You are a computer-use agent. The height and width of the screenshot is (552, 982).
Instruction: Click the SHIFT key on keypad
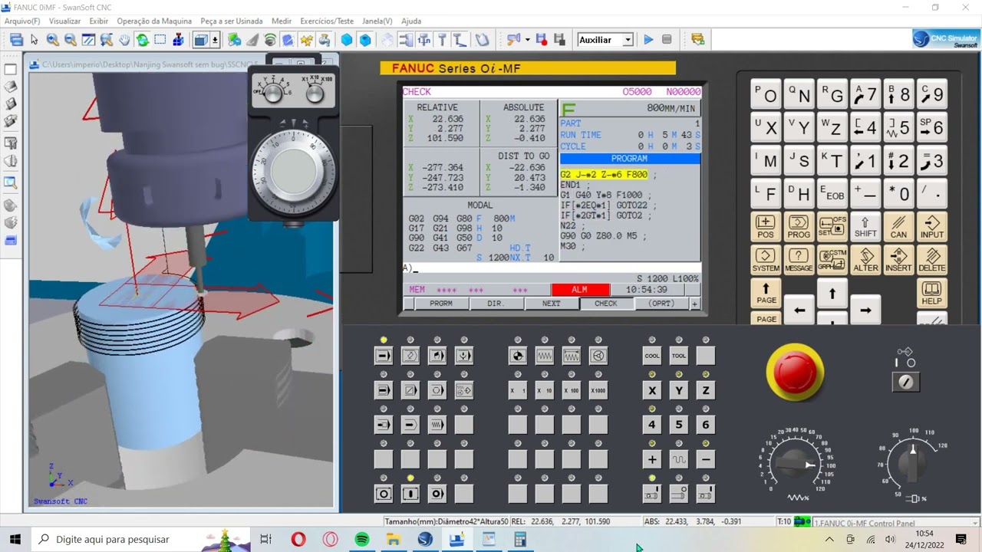(865, 226)
